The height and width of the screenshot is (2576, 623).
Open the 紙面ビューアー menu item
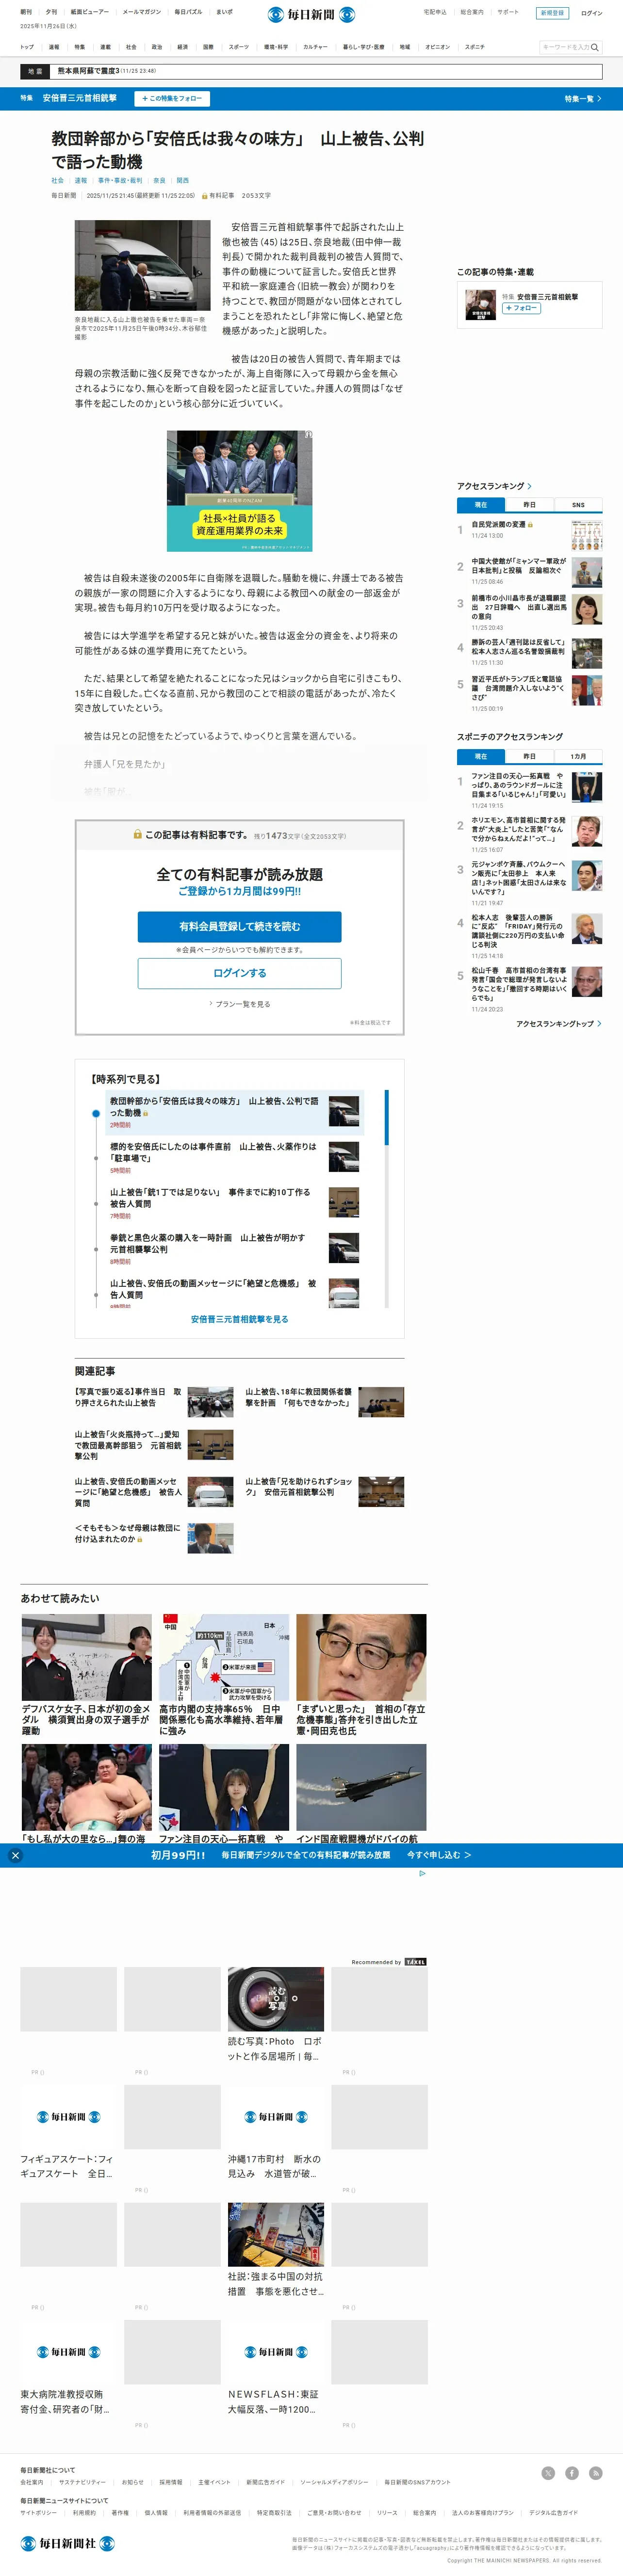click(90, 12)
